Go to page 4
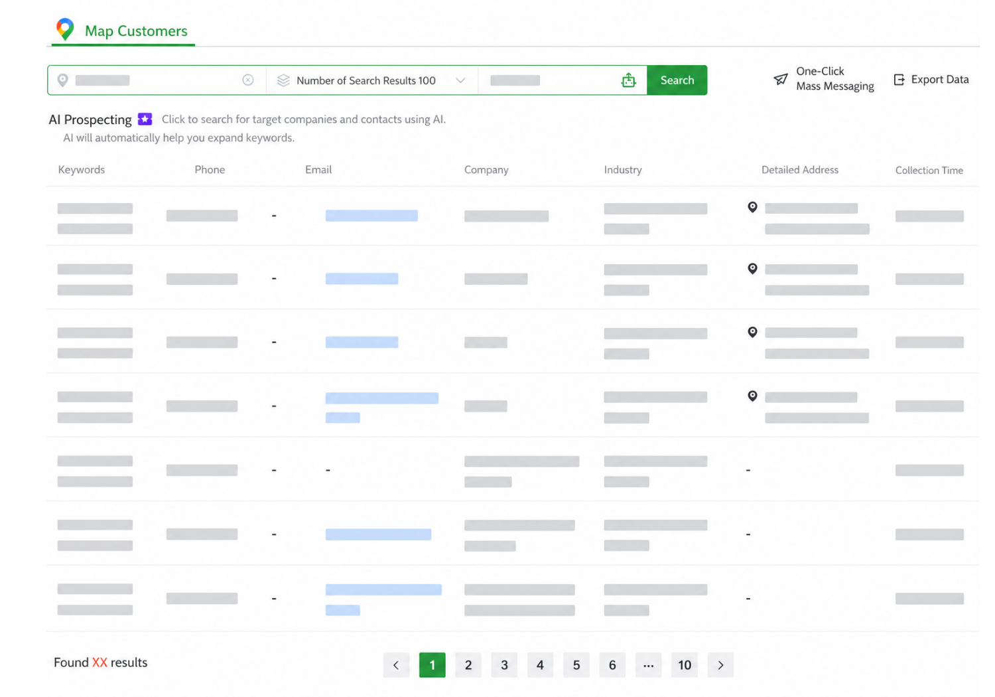This screenshot has width=995, height=697. pos(540,665)
